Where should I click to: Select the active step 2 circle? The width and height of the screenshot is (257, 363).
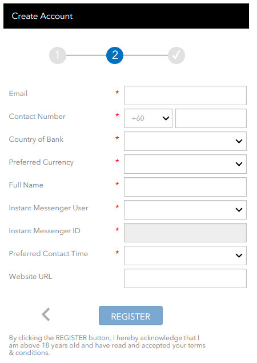coord(115,55)
